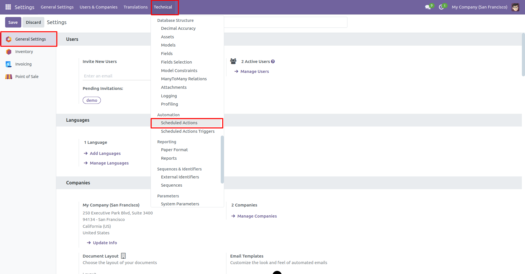The image size is (525, 274).
Task: Open the apps grid menu icon
Action: pos(8,7)
